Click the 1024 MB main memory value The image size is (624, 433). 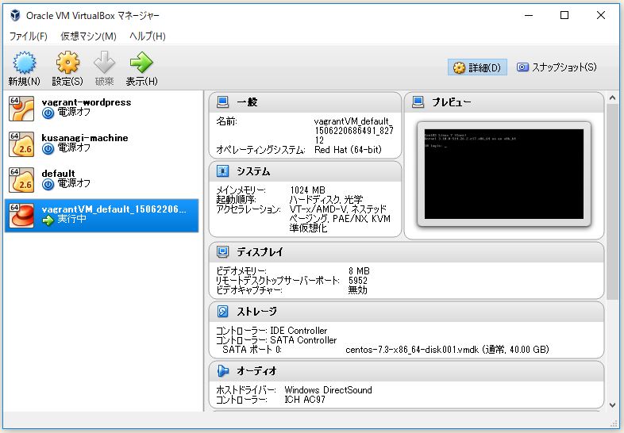[307, 190]
